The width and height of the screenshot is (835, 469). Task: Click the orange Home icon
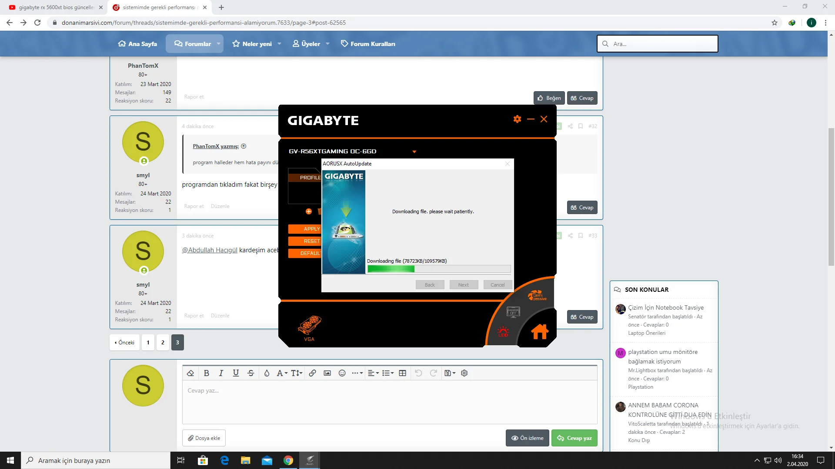click(540, 331)
